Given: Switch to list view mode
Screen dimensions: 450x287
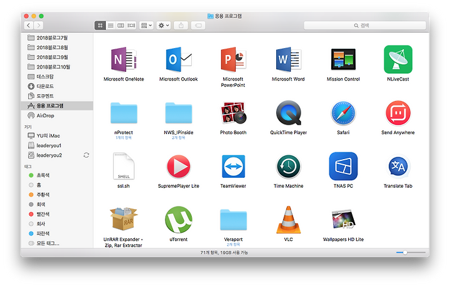Looking at the screenshot, I should click(111, 26).
